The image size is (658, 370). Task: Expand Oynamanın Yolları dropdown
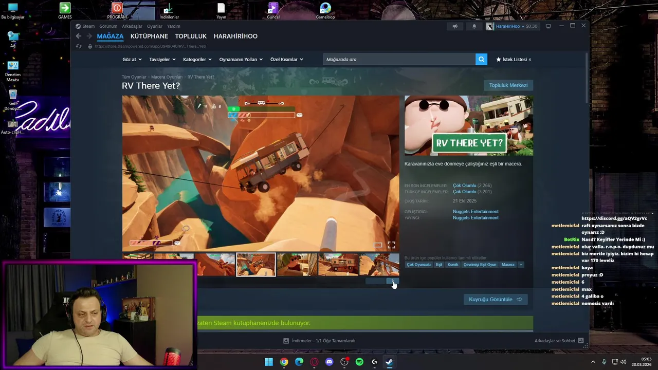coord(241,60)
